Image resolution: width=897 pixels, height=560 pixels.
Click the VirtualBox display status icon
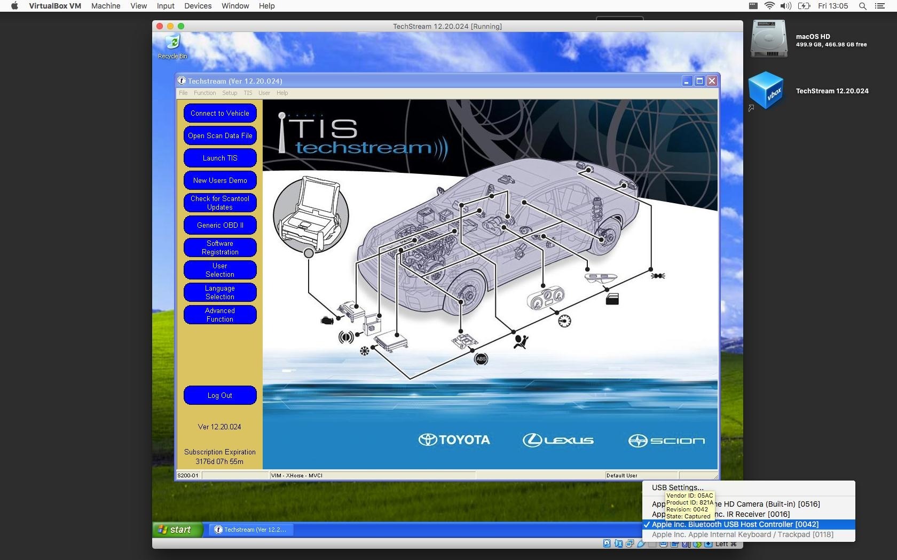click(x=663, y=543)
